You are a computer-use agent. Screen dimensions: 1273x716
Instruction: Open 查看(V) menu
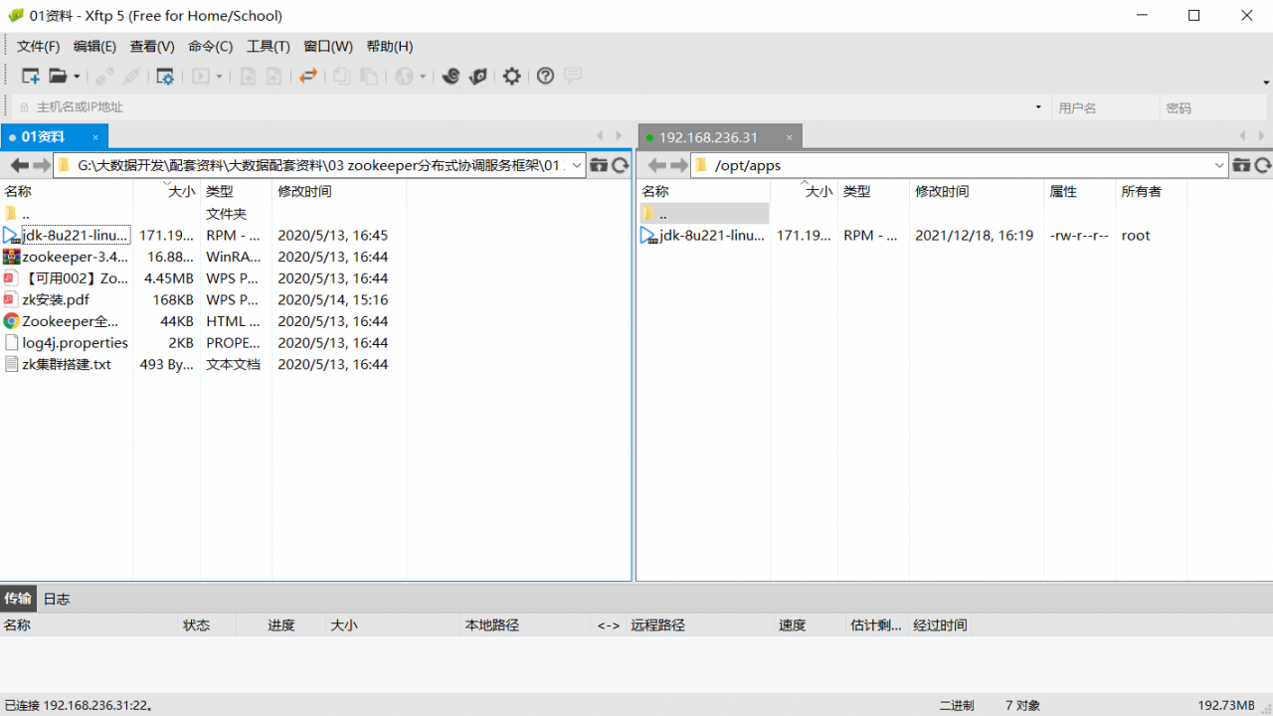click(x=152, y=46)
